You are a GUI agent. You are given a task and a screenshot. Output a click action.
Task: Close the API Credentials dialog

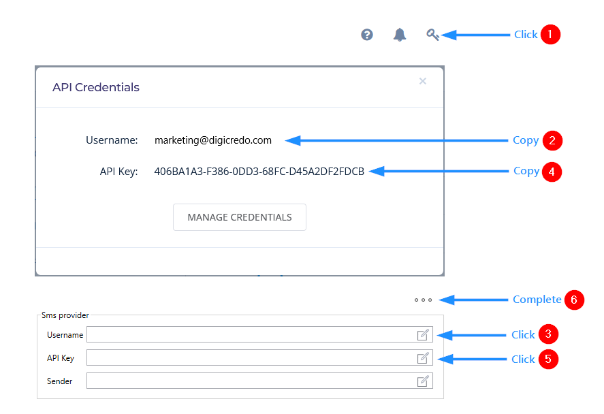423,81
